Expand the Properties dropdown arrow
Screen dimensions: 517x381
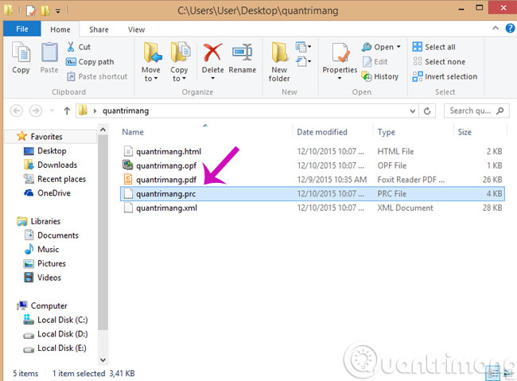340,79
